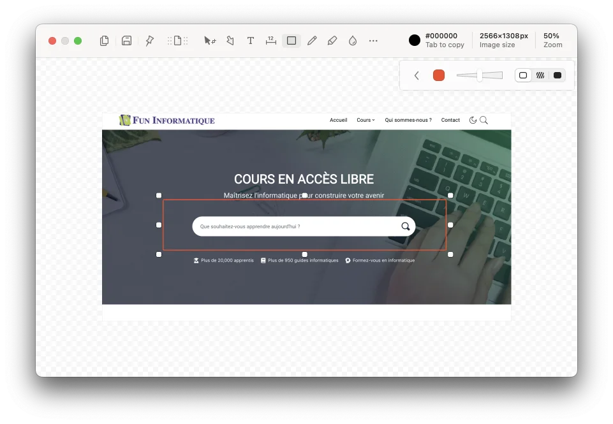Enable the hatched fill style
The image size is (613, 424).
click(540, 75)
